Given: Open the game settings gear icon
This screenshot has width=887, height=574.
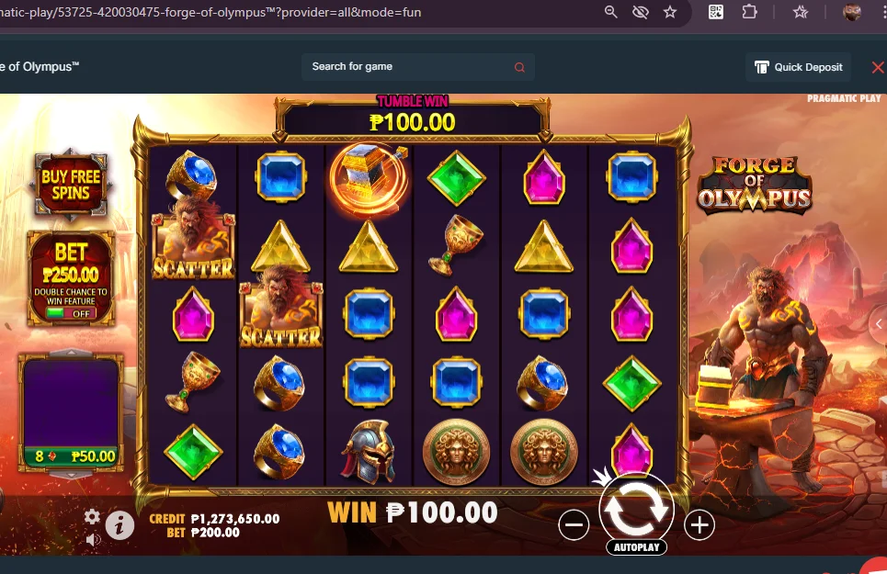Looking at the screenshot, I should click(92, 516).
